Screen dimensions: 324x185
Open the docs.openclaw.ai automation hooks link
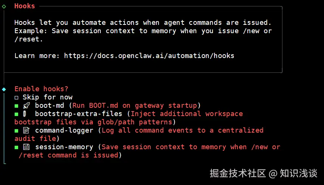(149, 56)
